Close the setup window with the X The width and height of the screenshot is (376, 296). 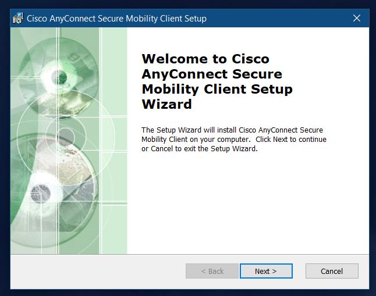pyautogui.click(x=357, y=18)
